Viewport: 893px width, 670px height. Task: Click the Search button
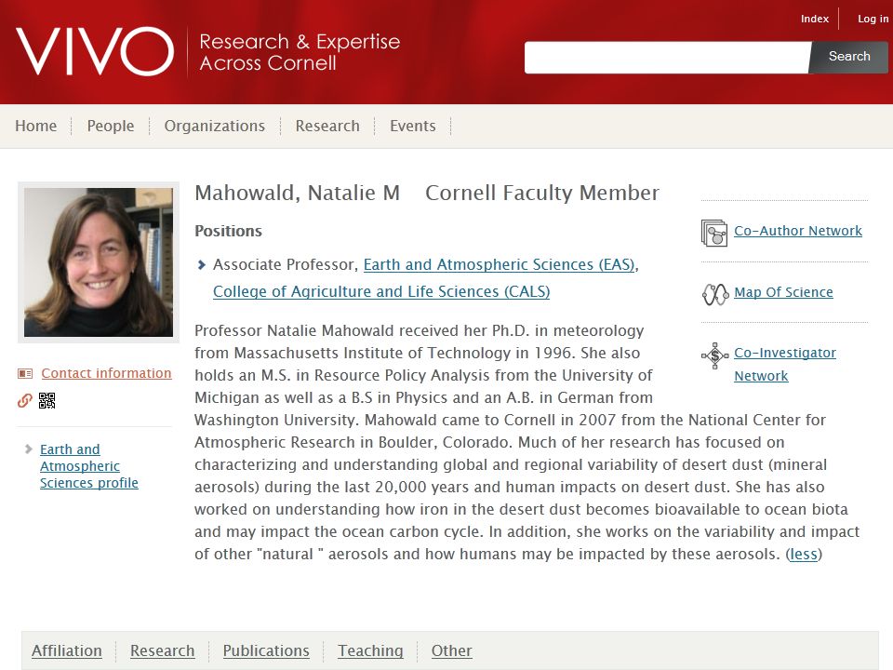(x=848, y=57)
